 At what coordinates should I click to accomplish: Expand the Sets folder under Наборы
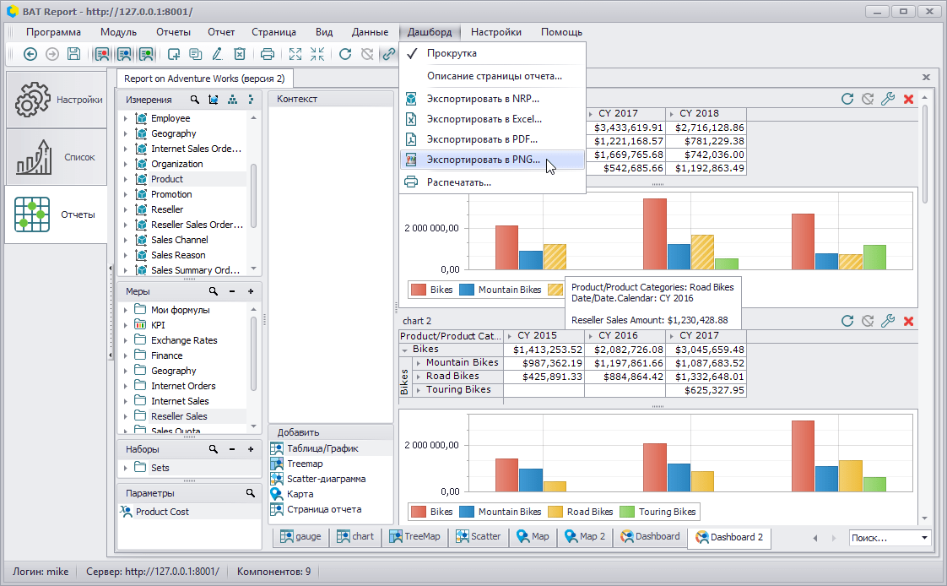126,468
